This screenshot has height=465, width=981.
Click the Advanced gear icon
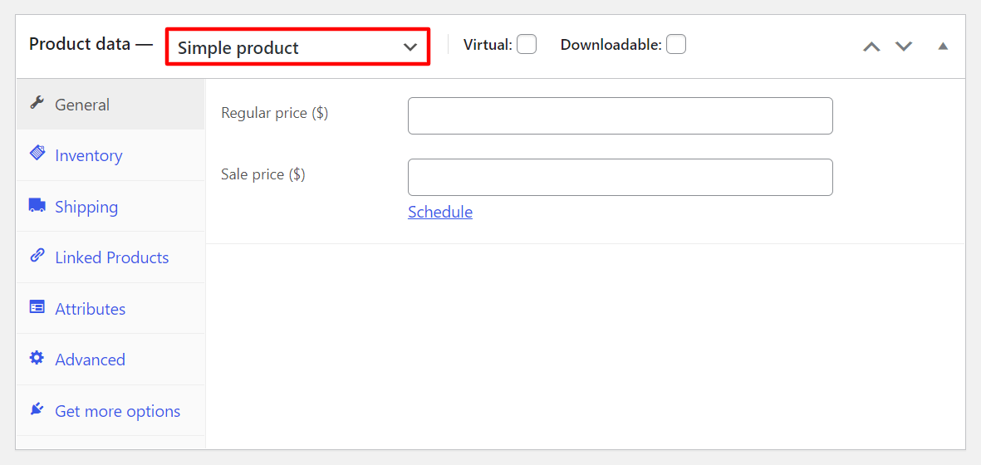pyautogui.click(x=37, y=358)
